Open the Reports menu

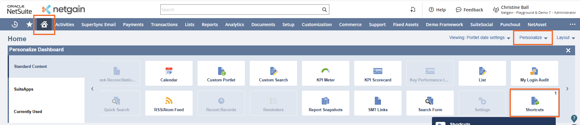point(210,25)
